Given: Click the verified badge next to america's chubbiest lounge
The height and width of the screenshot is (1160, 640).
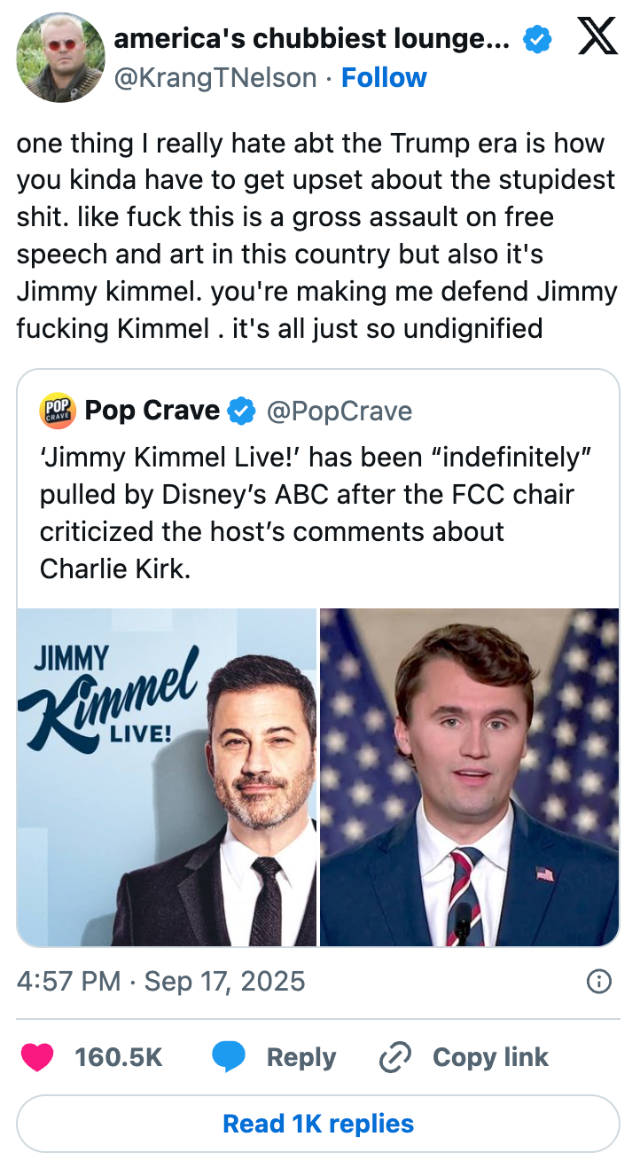Looking at the screenshot, I should point(535,38).
